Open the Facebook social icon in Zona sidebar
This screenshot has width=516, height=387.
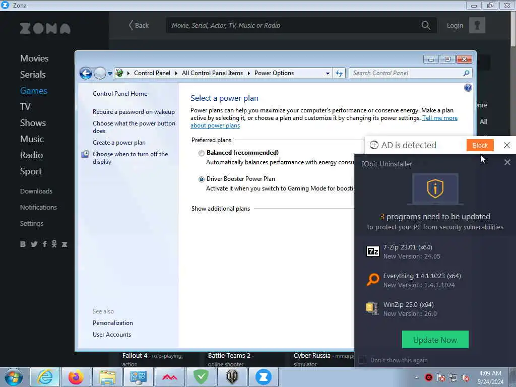[44, 244]
